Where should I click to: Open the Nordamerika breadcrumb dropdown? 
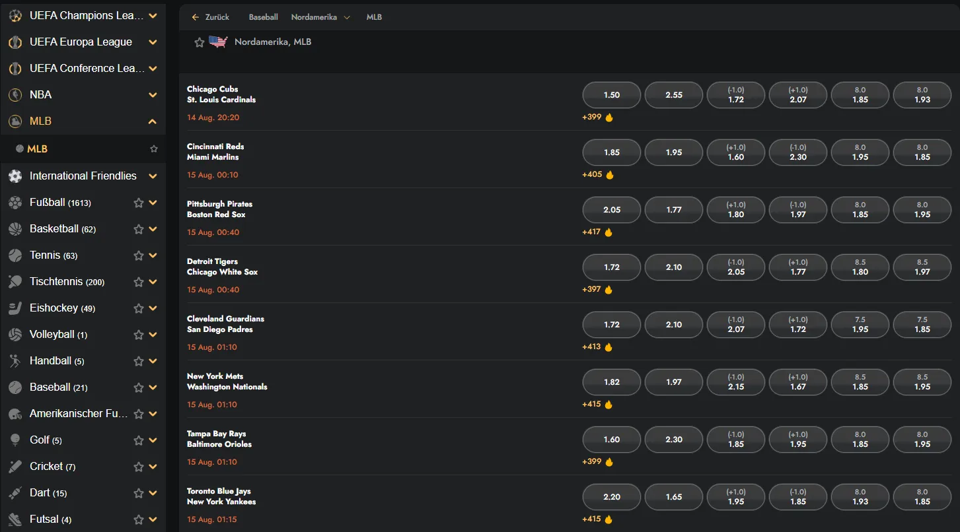pos(320,17)
